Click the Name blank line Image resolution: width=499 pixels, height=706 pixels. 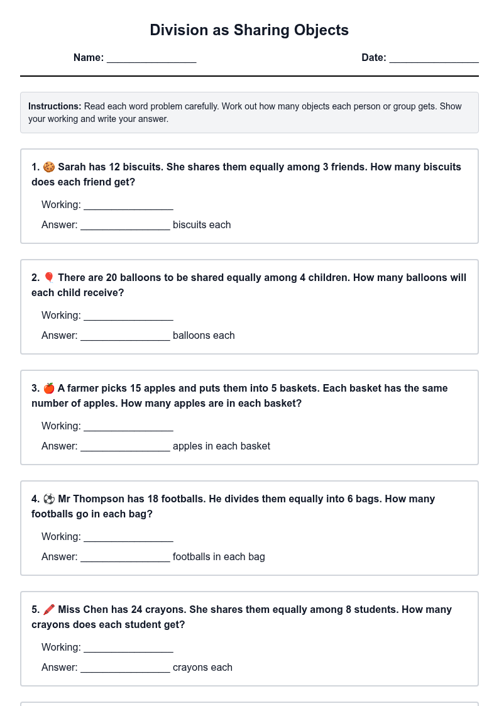coord(151,58)
